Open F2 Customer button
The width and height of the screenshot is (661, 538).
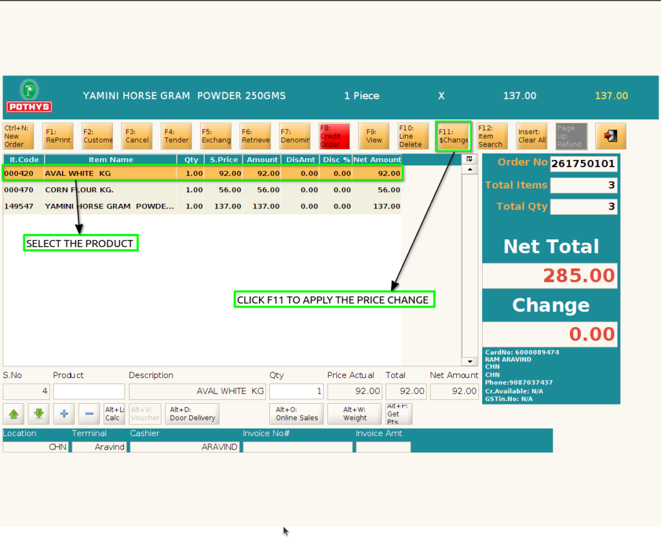pyautogui.click(x=97, y=136)
